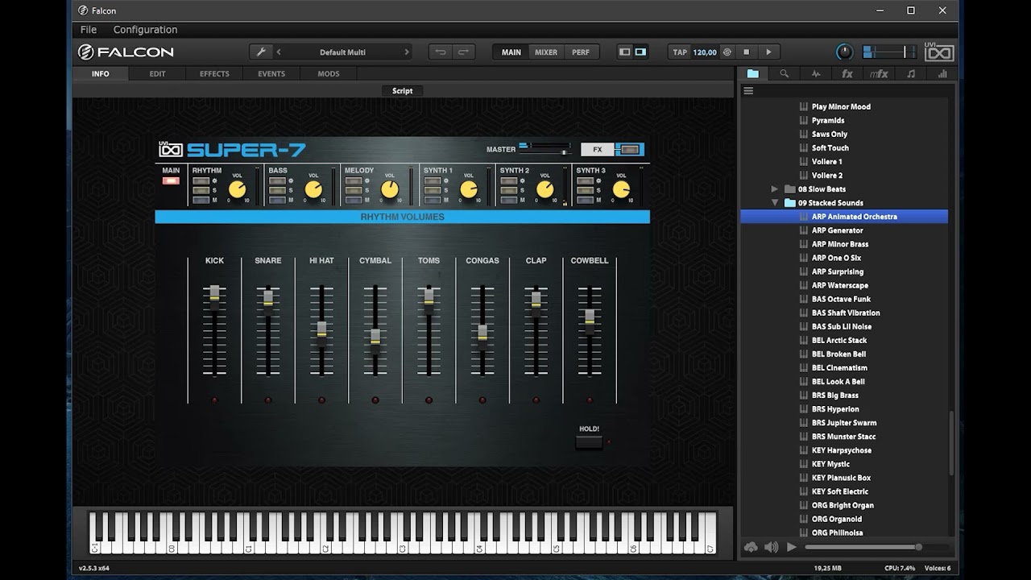
Task: Go to previous multi preset arrow
Action: (279, 52)
